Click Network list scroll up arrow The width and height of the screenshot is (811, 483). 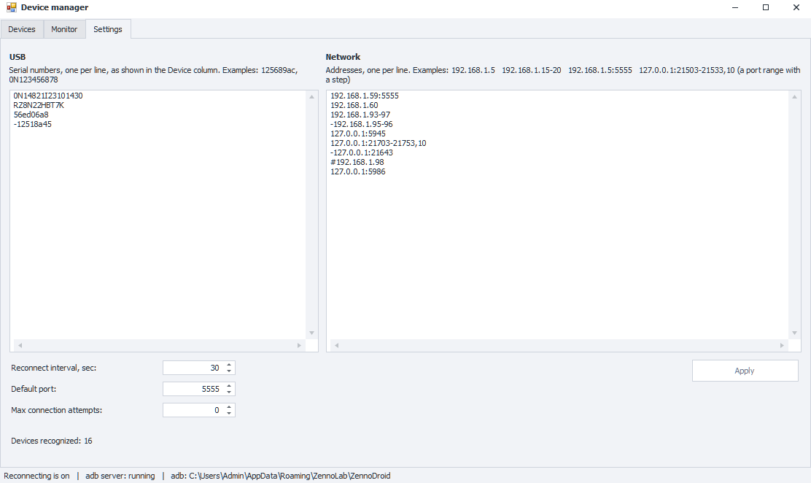point(794,97)
